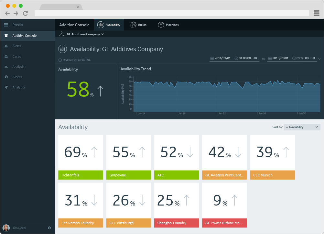The image size is (324, 234).
Task: Open Assets in the sidebar
Action: [x=28, y=77]
